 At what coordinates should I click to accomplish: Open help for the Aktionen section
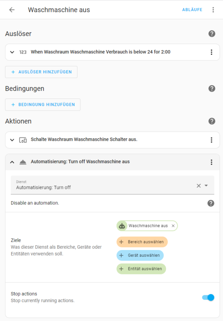click(x=212, y=121)
